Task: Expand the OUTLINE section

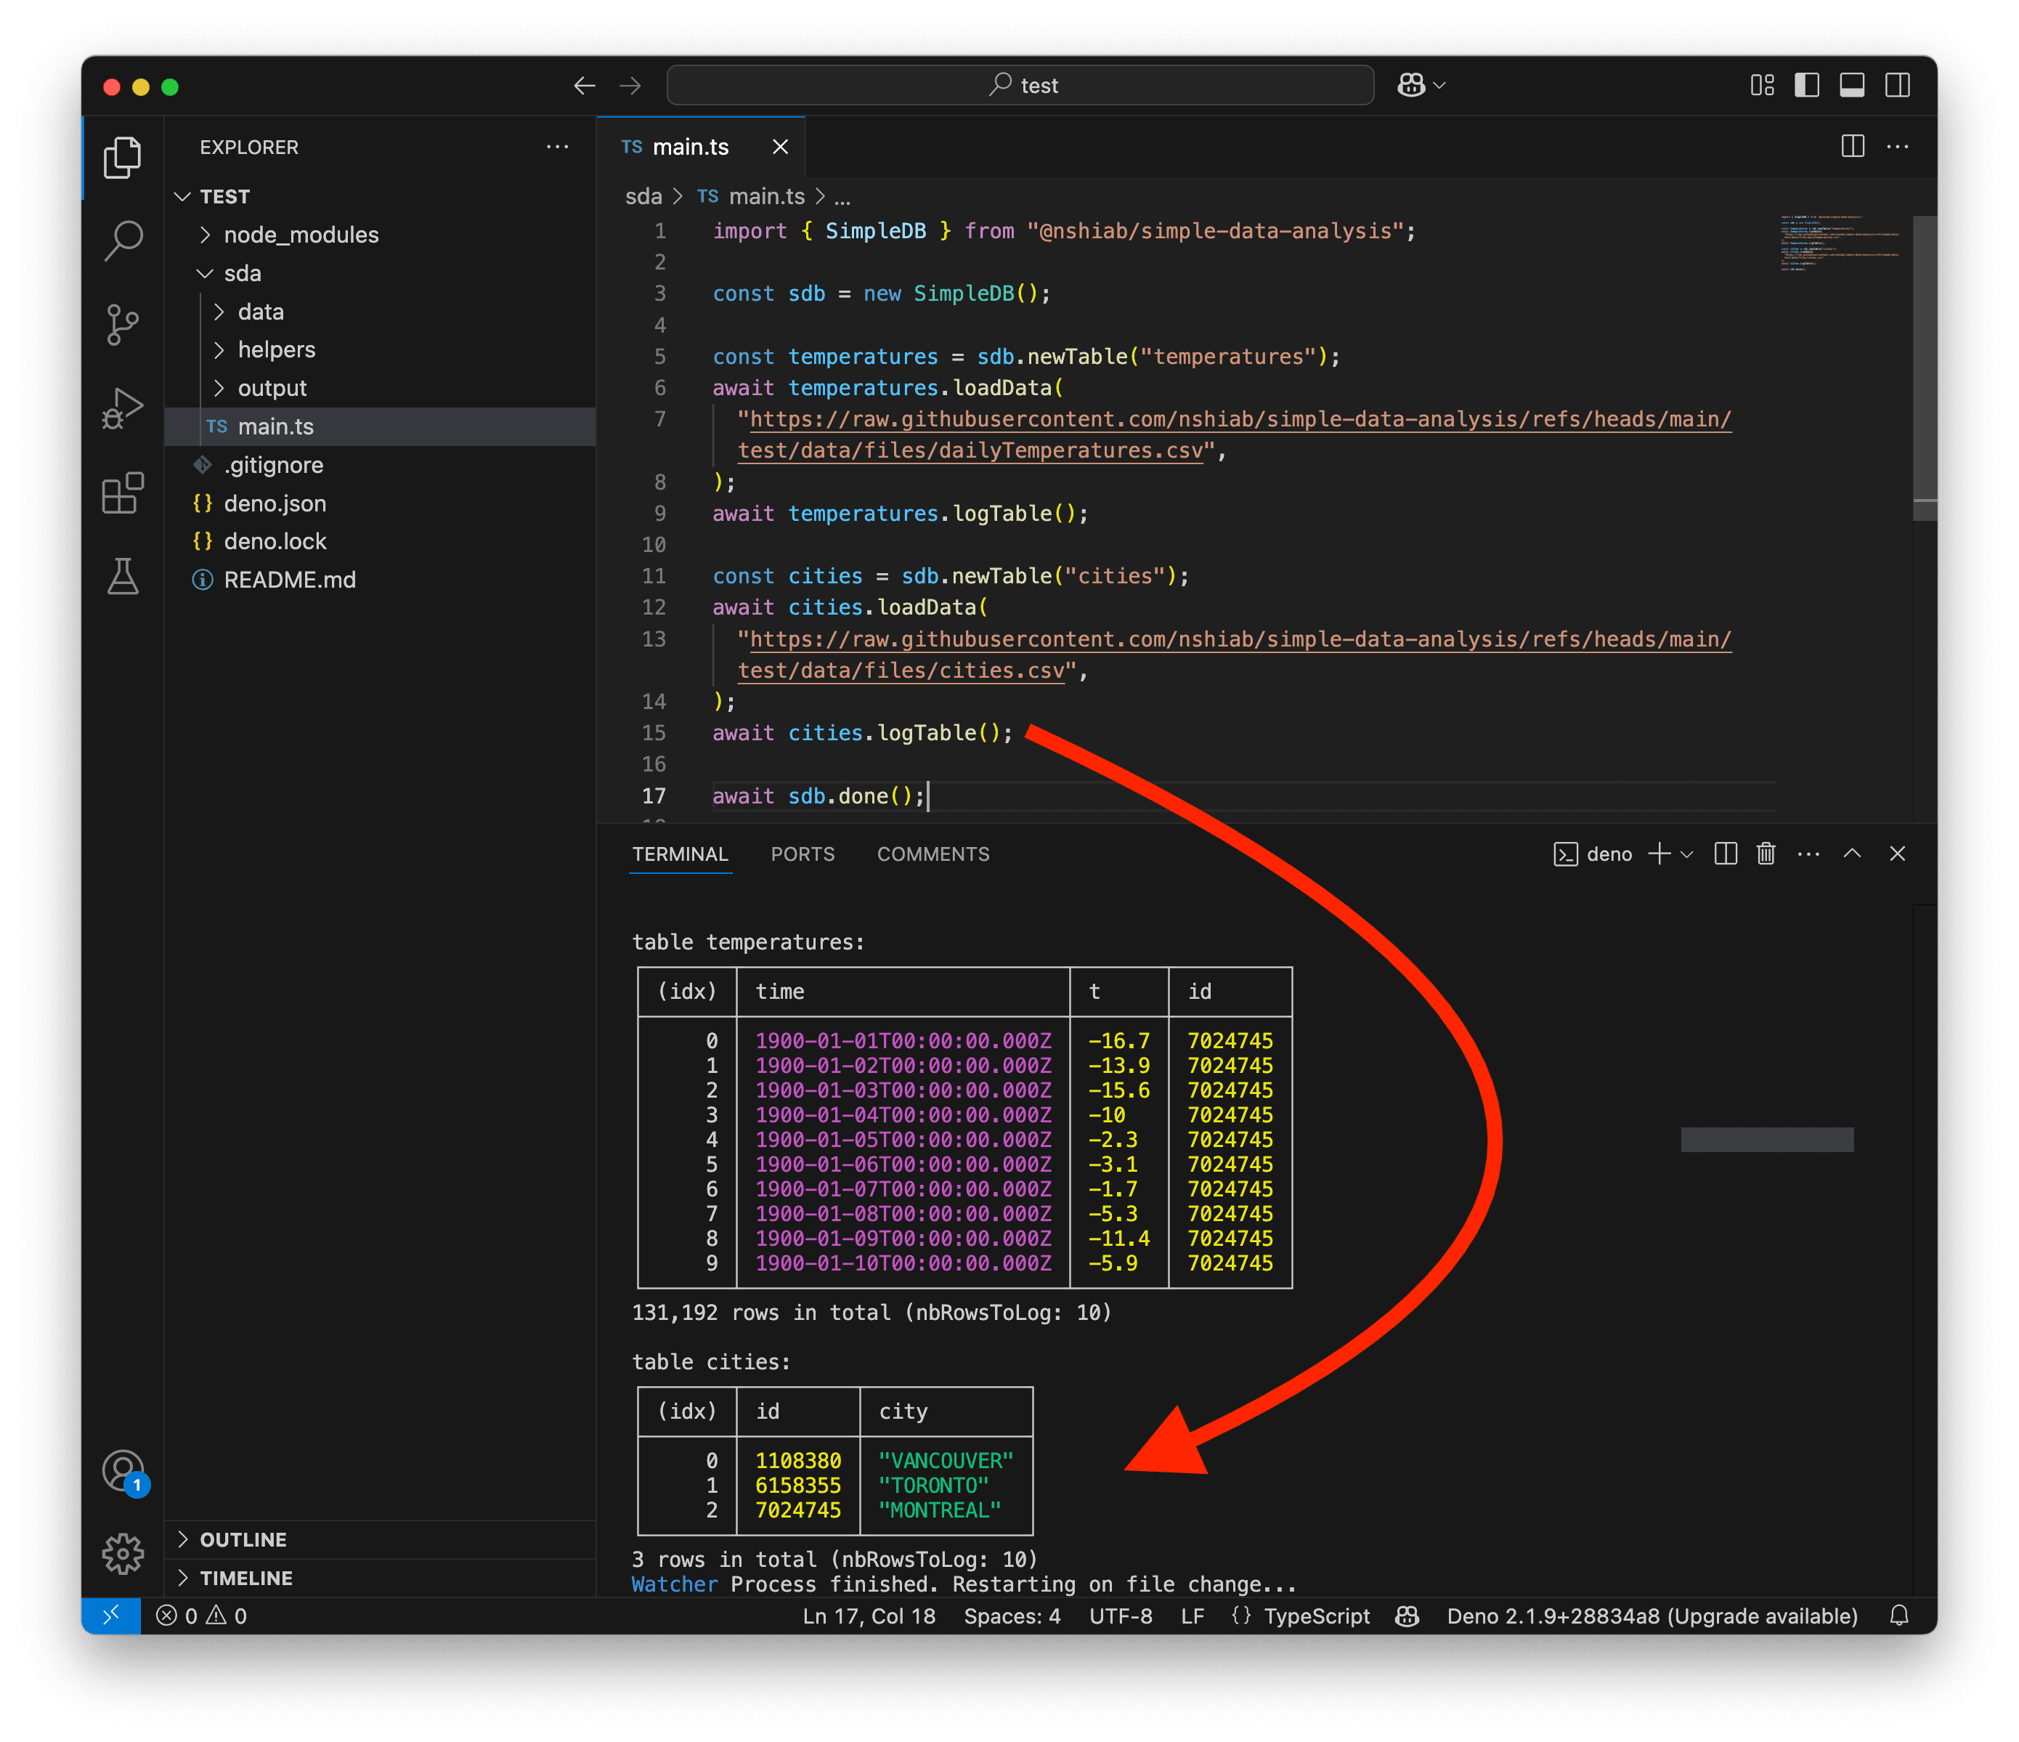Action: tap(380, 1539)
